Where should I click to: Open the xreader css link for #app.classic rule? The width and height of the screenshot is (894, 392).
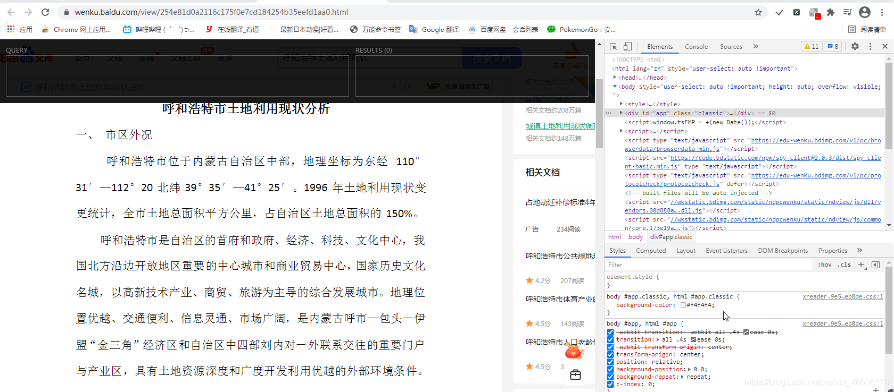[843, 296]
